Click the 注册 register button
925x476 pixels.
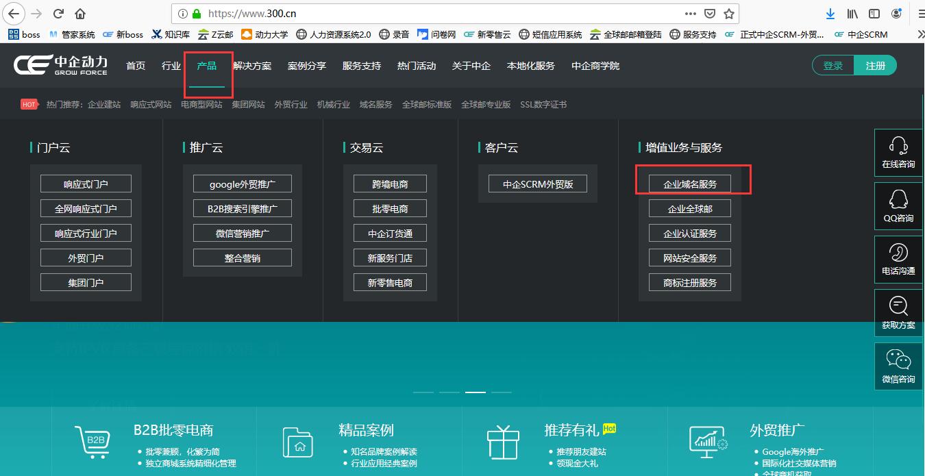[876, 66]
